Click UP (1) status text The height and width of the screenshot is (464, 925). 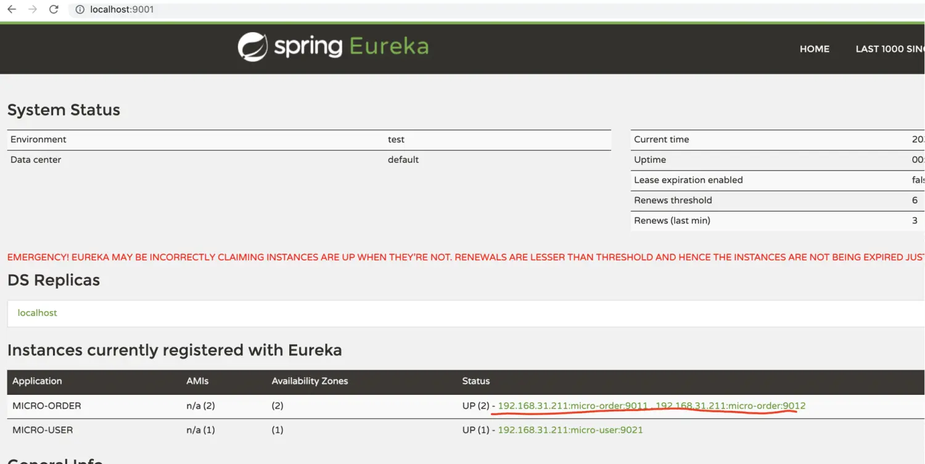(475, 430)
